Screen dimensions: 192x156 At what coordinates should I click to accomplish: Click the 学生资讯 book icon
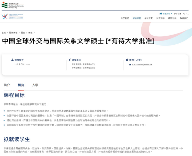coord(161,13)
